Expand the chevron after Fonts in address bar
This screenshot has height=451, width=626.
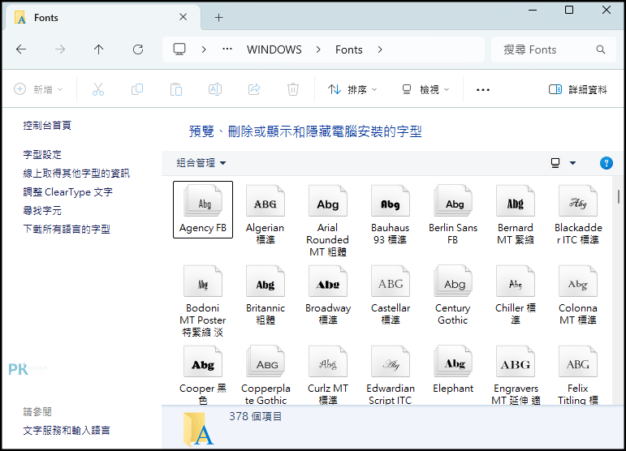click(x=380, y=49)
